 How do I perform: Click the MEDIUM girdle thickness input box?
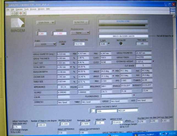pyautogui.click(x=128, y=111)
